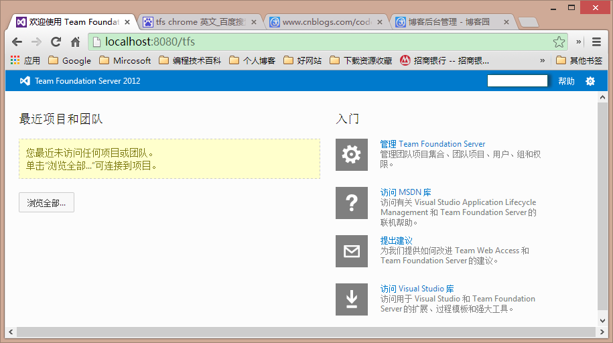Reload the page with the refresh icon
The image size is (613, 343).
[56, 42]
